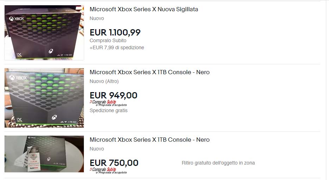
Task: Click the 'Nuovo (Altro)' condition label
Action: pos(104,81)
